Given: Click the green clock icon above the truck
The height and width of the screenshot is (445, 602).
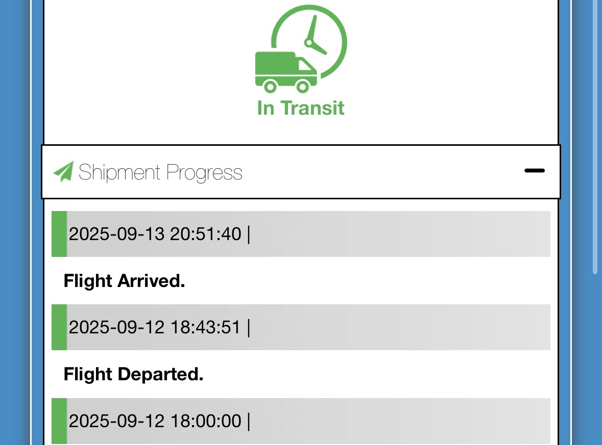Looking at the screenshot, I should (x=317, y=36).
